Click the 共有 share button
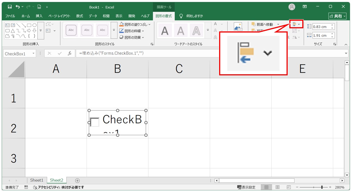 338,16
